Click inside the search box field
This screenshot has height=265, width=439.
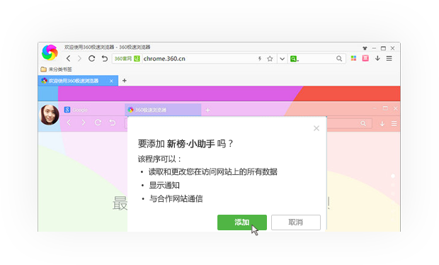click(x=317, y=59)
